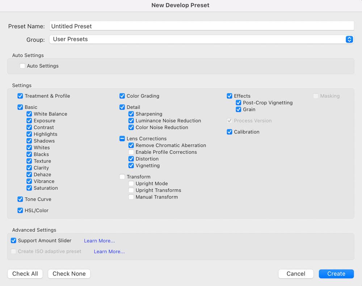362x286 pixels.
Task: Toggle the Color Grading checkbox
Action: click(x=122, y=96)
